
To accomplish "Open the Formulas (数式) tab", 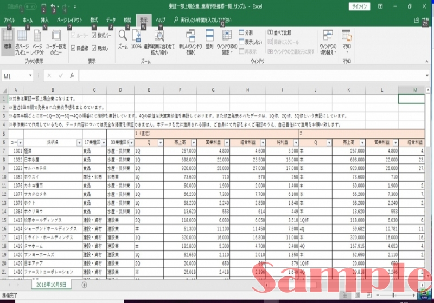I will (x=94, y=20).
